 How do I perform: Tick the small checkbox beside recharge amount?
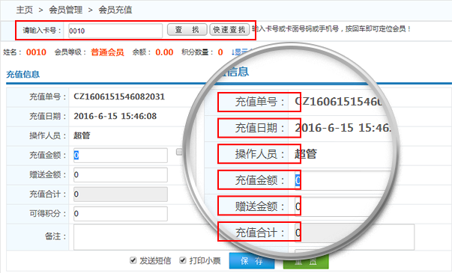(179, 152)
